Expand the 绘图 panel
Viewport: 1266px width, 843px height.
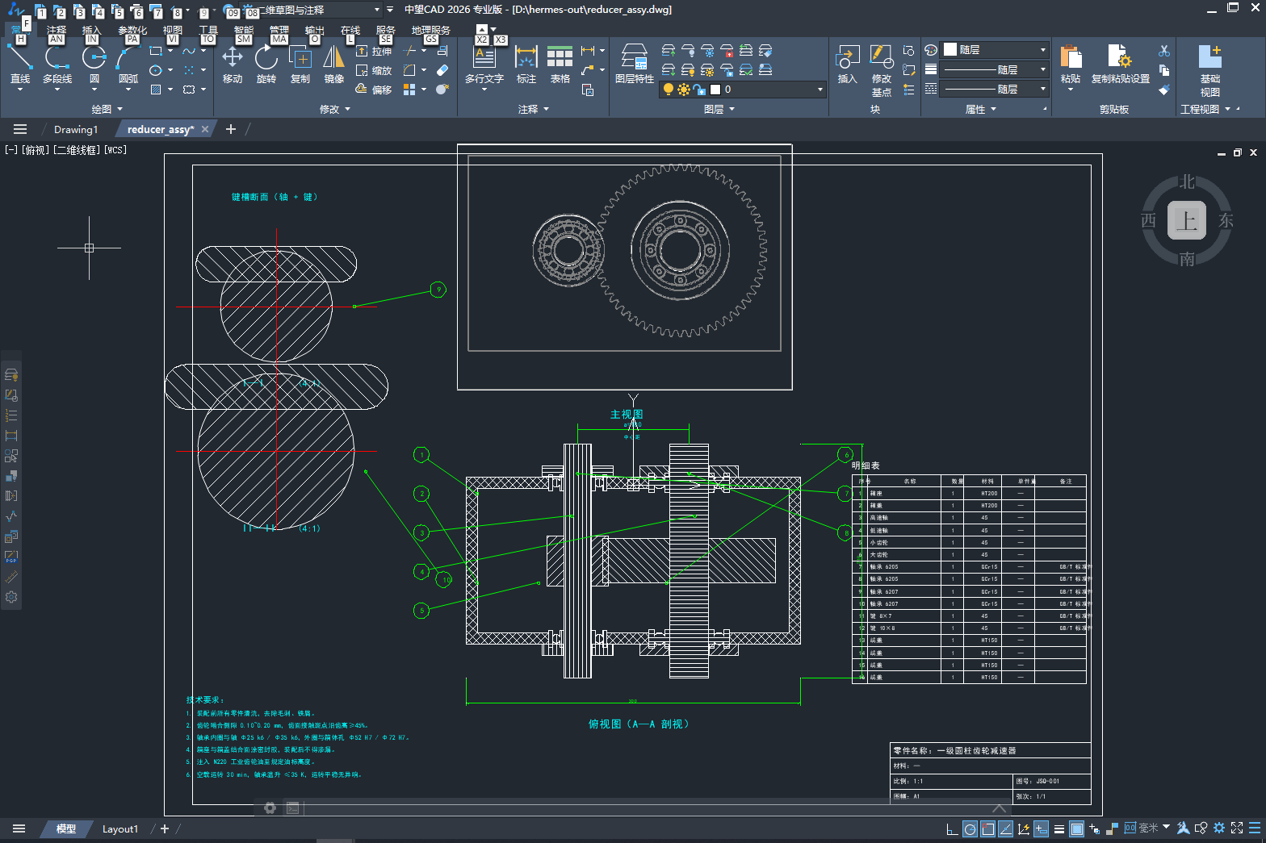click(x=107, y=109)
